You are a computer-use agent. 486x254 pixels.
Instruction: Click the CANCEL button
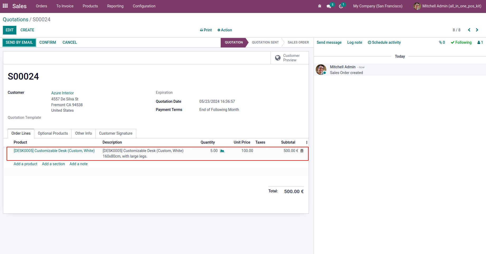70,42
